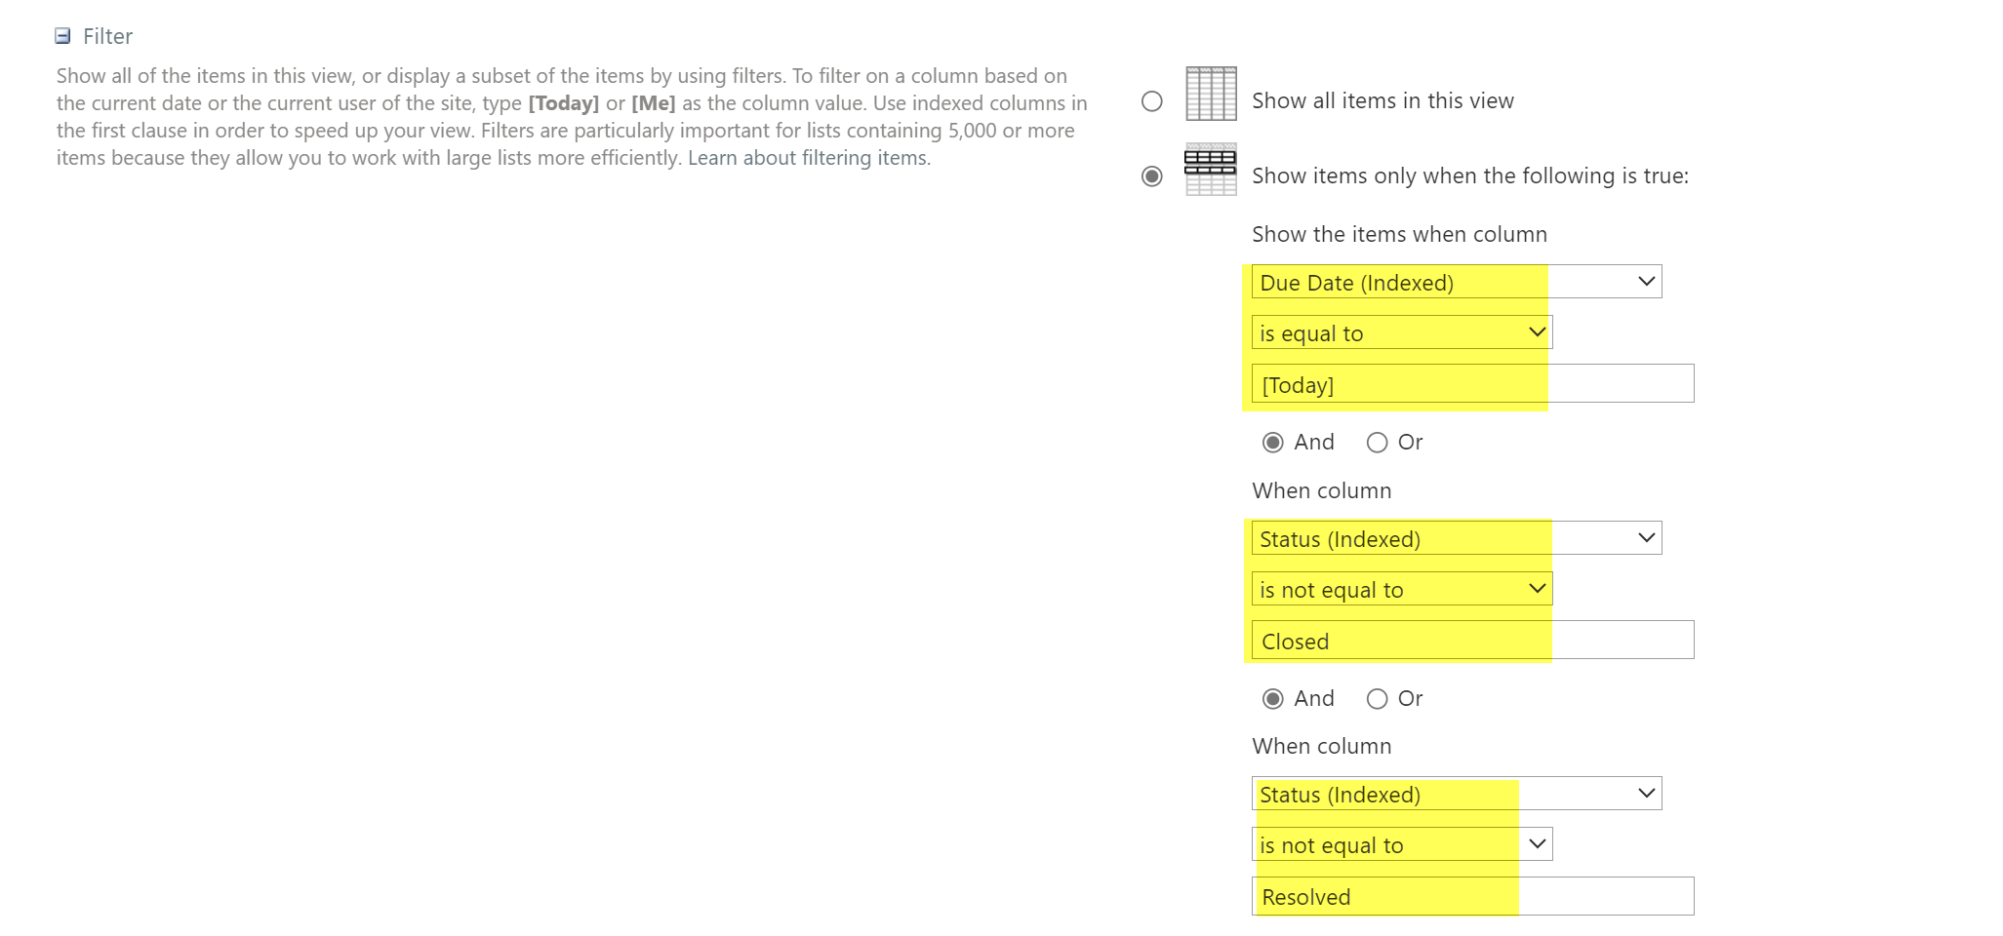
Task: Select Show all items in this view radio
Action: click(x=1152, y=101)
